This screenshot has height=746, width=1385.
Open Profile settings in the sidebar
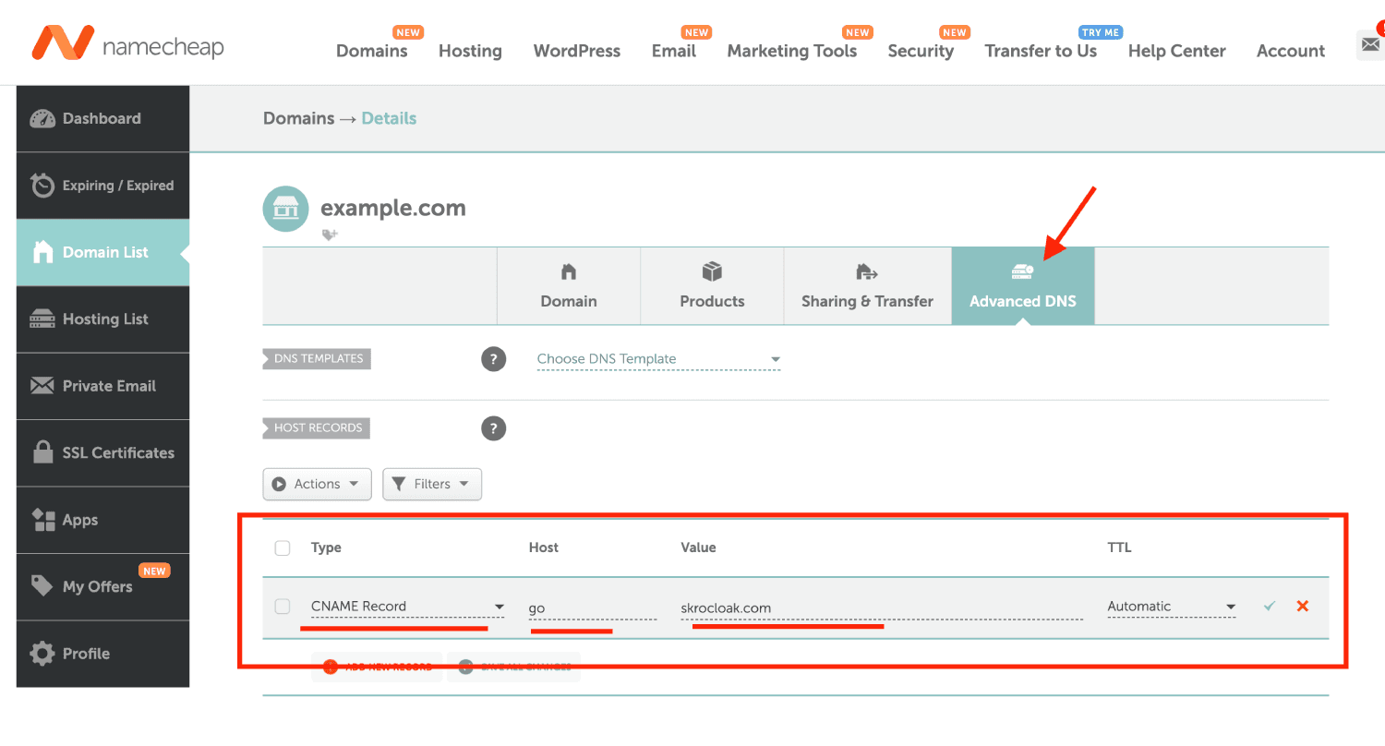tap(102, 654)
